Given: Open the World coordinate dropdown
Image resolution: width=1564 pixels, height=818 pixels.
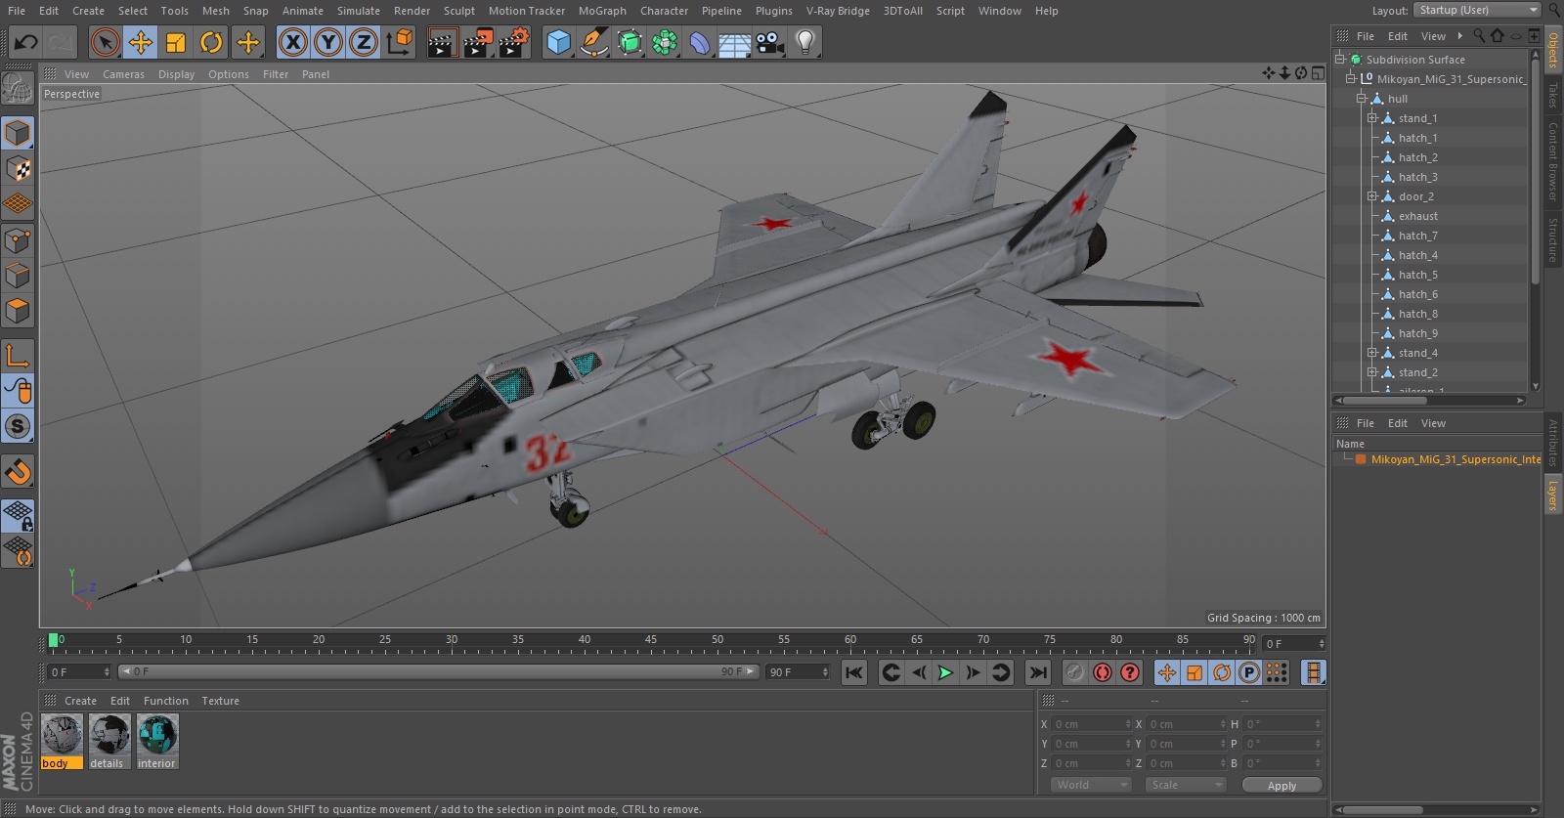Looking at the screenshot, I should coord(1091,785).
